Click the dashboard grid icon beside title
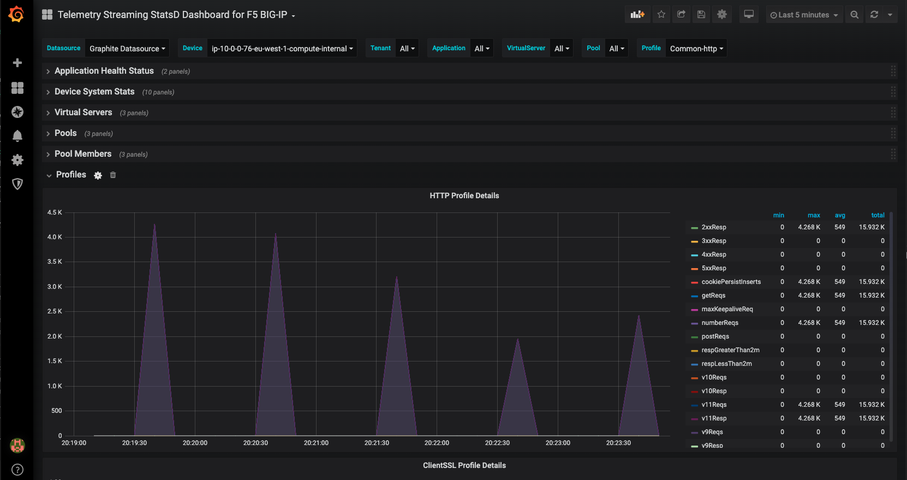 pos(47,15)
